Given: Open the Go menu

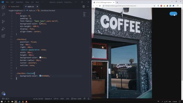Looking at the screenshot, I should [32, 2].
